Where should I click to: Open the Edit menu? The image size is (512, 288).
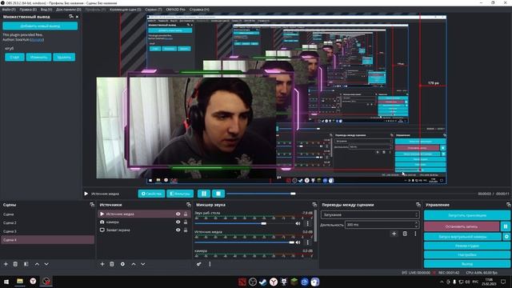coord(28,10)
